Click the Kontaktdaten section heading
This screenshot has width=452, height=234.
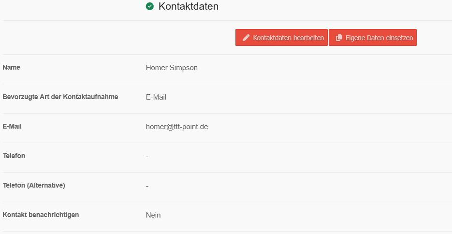pyautogui.click(x=189, y=6)
